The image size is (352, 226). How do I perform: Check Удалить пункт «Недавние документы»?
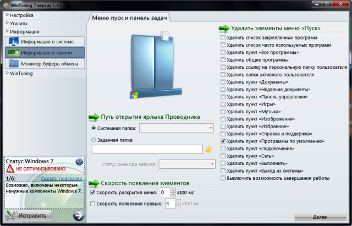tap(223, 89)
